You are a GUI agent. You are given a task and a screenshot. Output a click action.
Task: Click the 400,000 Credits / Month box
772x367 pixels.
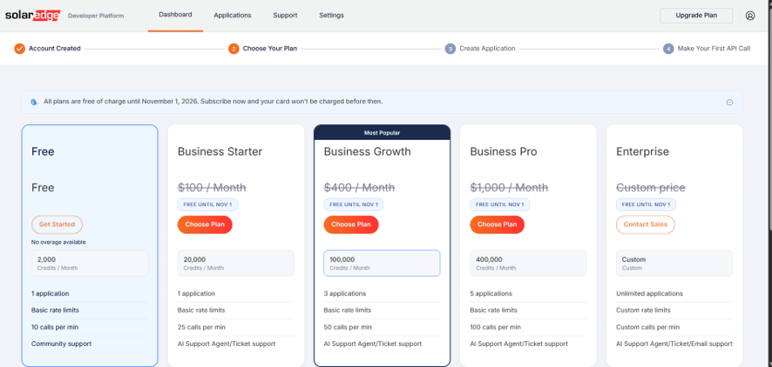528,264
